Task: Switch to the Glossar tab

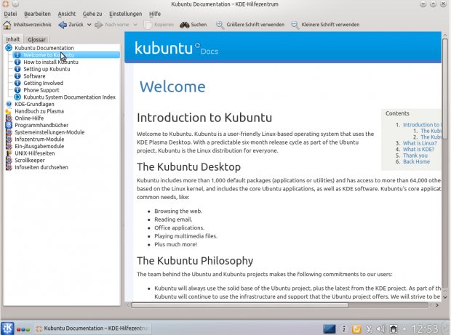Action: pyautogui.click(x=36, y=39)
